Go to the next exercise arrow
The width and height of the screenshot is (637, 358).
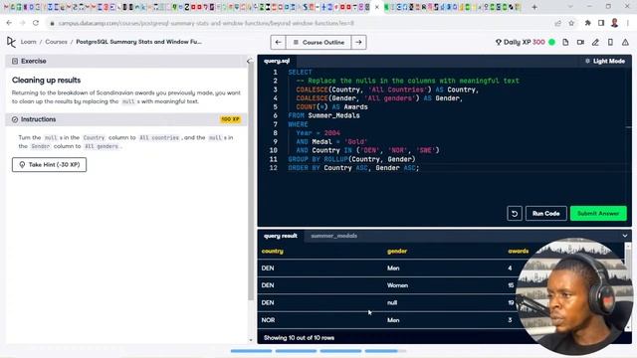(358, 42)
